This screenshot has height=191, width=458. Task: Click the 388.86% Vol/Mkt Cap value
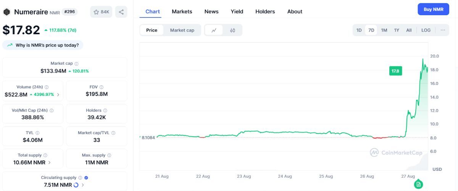(x=32, y=117)
